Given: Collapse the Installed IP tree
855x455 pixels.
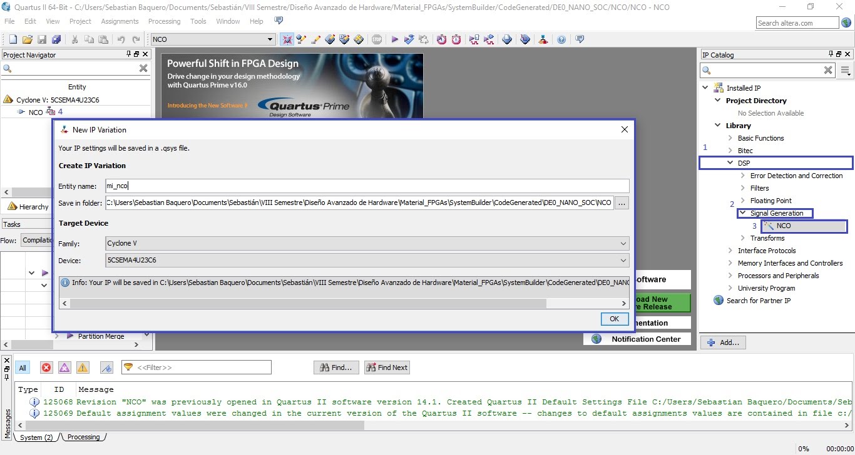Looking at the screenshot, I should point(705,88).
